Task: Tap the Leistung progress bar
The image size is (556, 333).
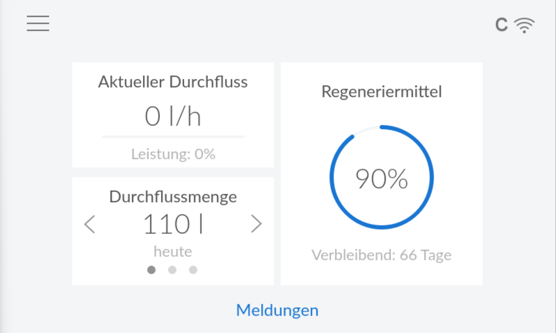Action: pos(173,137)
